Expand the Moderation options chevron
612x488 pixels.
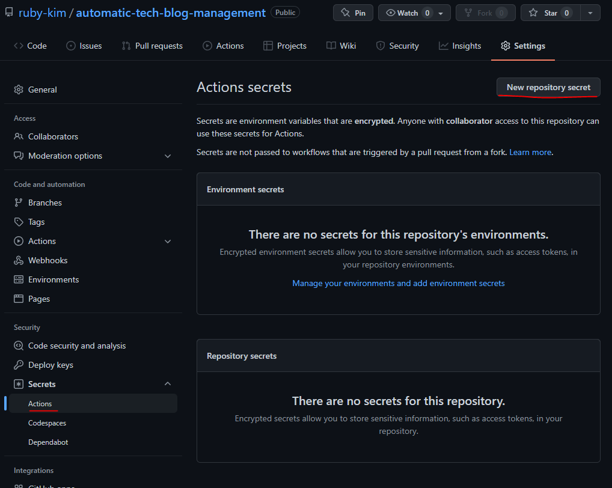coord(168,156)
